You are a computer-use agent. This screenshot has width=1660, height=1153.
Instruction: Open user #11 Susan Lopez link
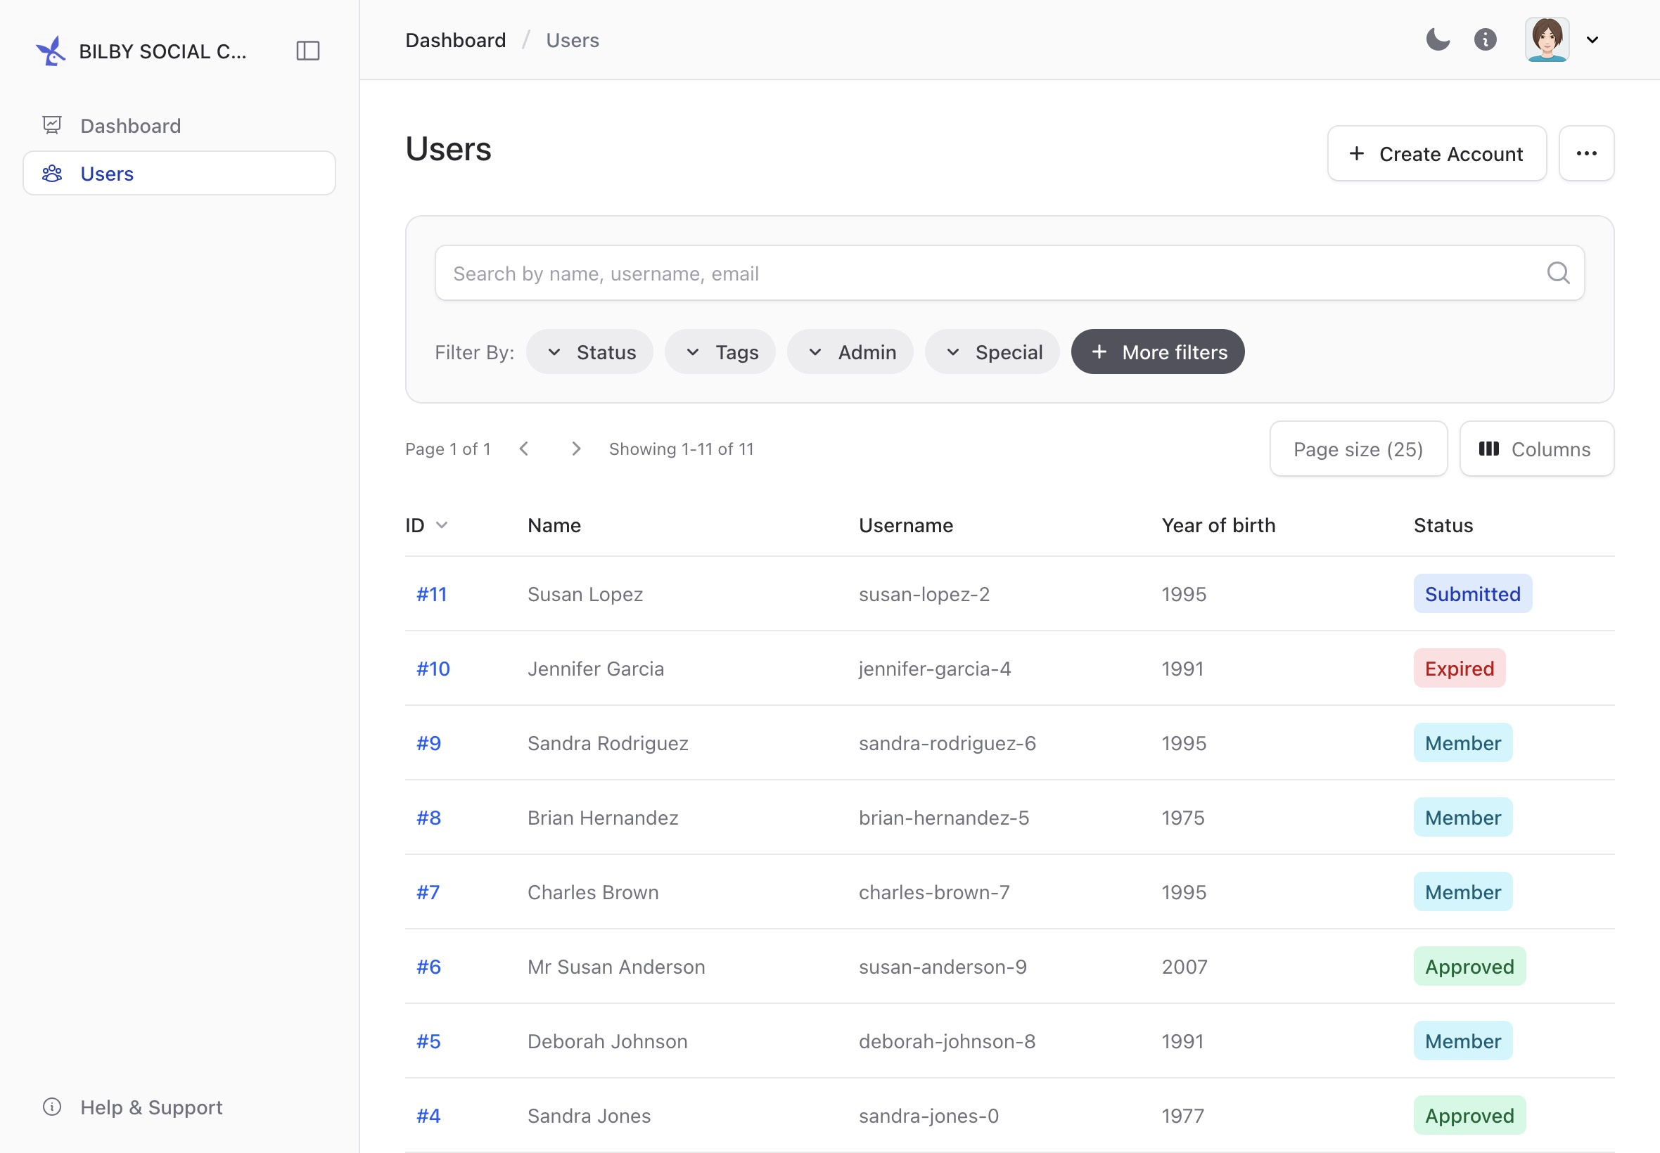pos(431,594)
